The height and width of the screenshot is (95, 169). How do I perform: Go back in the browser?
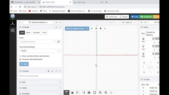[12, 7]
